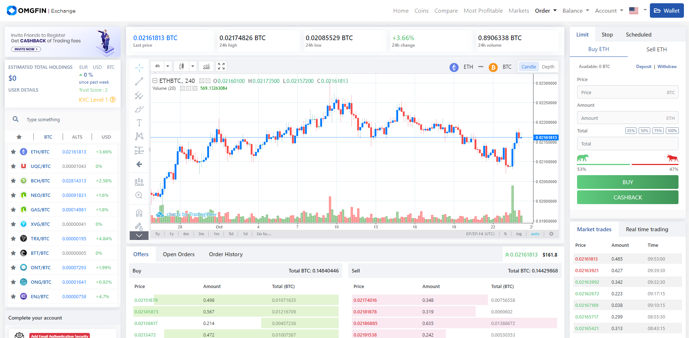Open the Order History tab

point(226,254)
